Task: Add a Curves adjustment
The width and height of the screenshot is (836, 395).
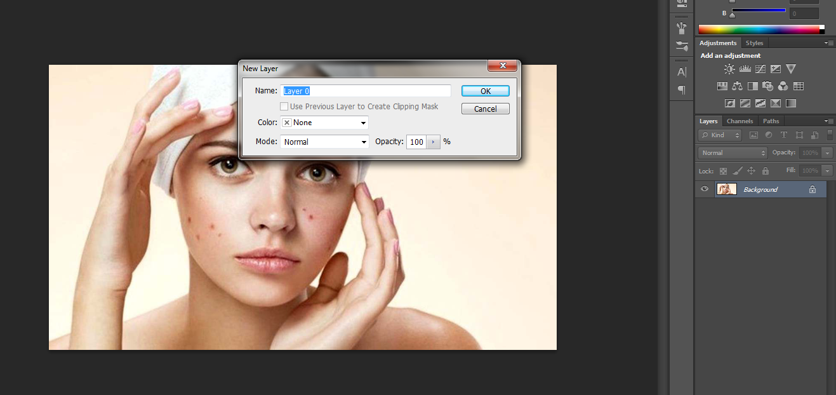Action: pyautogui.click(x=760, y=69)
